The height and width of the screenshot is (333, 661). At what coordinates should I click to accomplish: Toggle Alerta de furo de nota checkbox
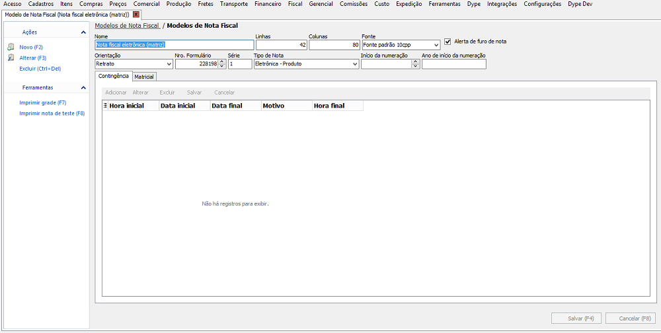447,42
